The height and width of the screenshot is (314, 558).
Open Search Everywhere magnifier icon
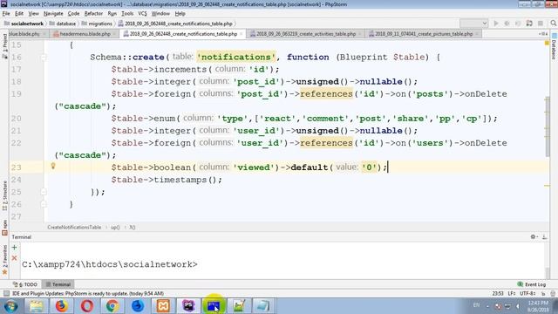coord(554,24)
